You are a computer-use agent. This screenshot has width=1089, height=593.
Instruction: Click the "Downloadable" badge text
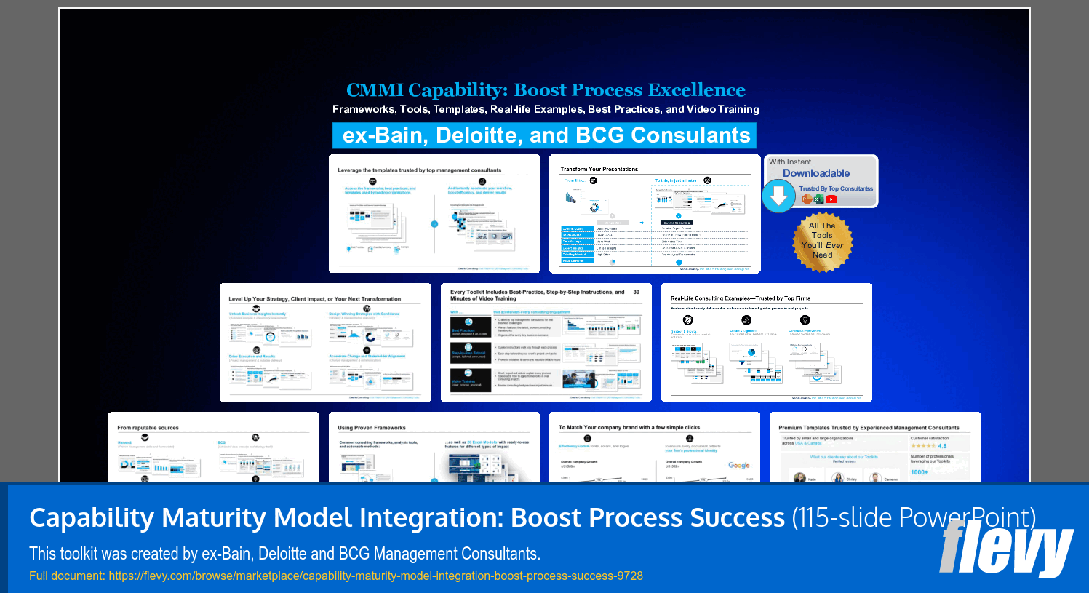click(816, 173)
